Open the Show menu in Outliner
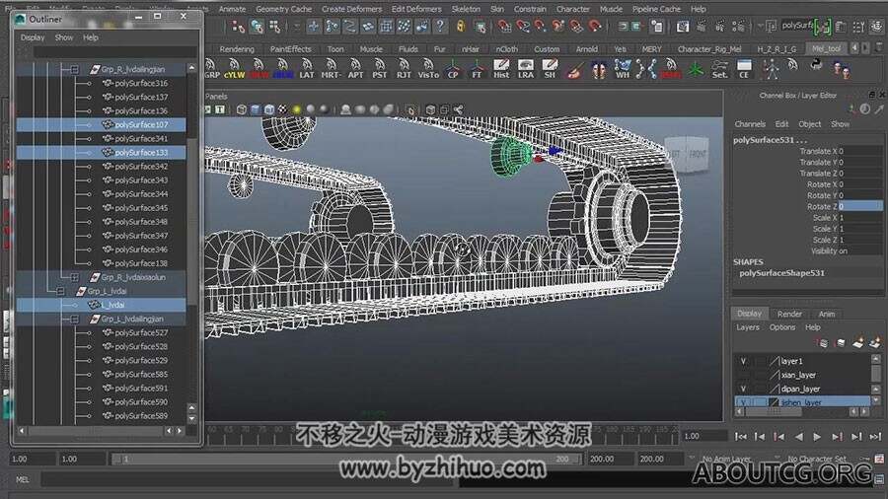 [64, 37]
